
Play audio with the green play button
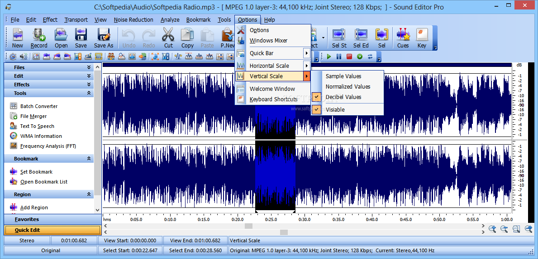[x=329, y=57]
